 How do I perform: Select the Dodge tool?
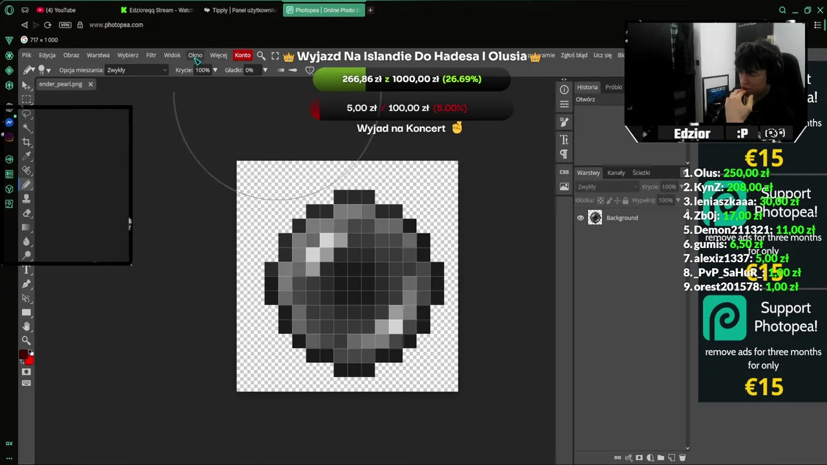[26, 255]
